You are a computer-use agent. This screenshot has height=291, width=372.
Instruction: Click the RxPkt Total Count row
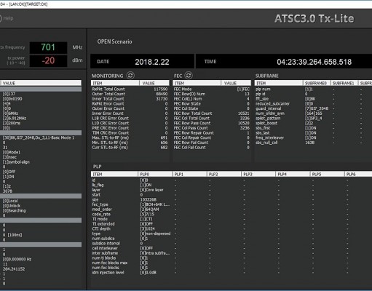(x=130, y=89)
